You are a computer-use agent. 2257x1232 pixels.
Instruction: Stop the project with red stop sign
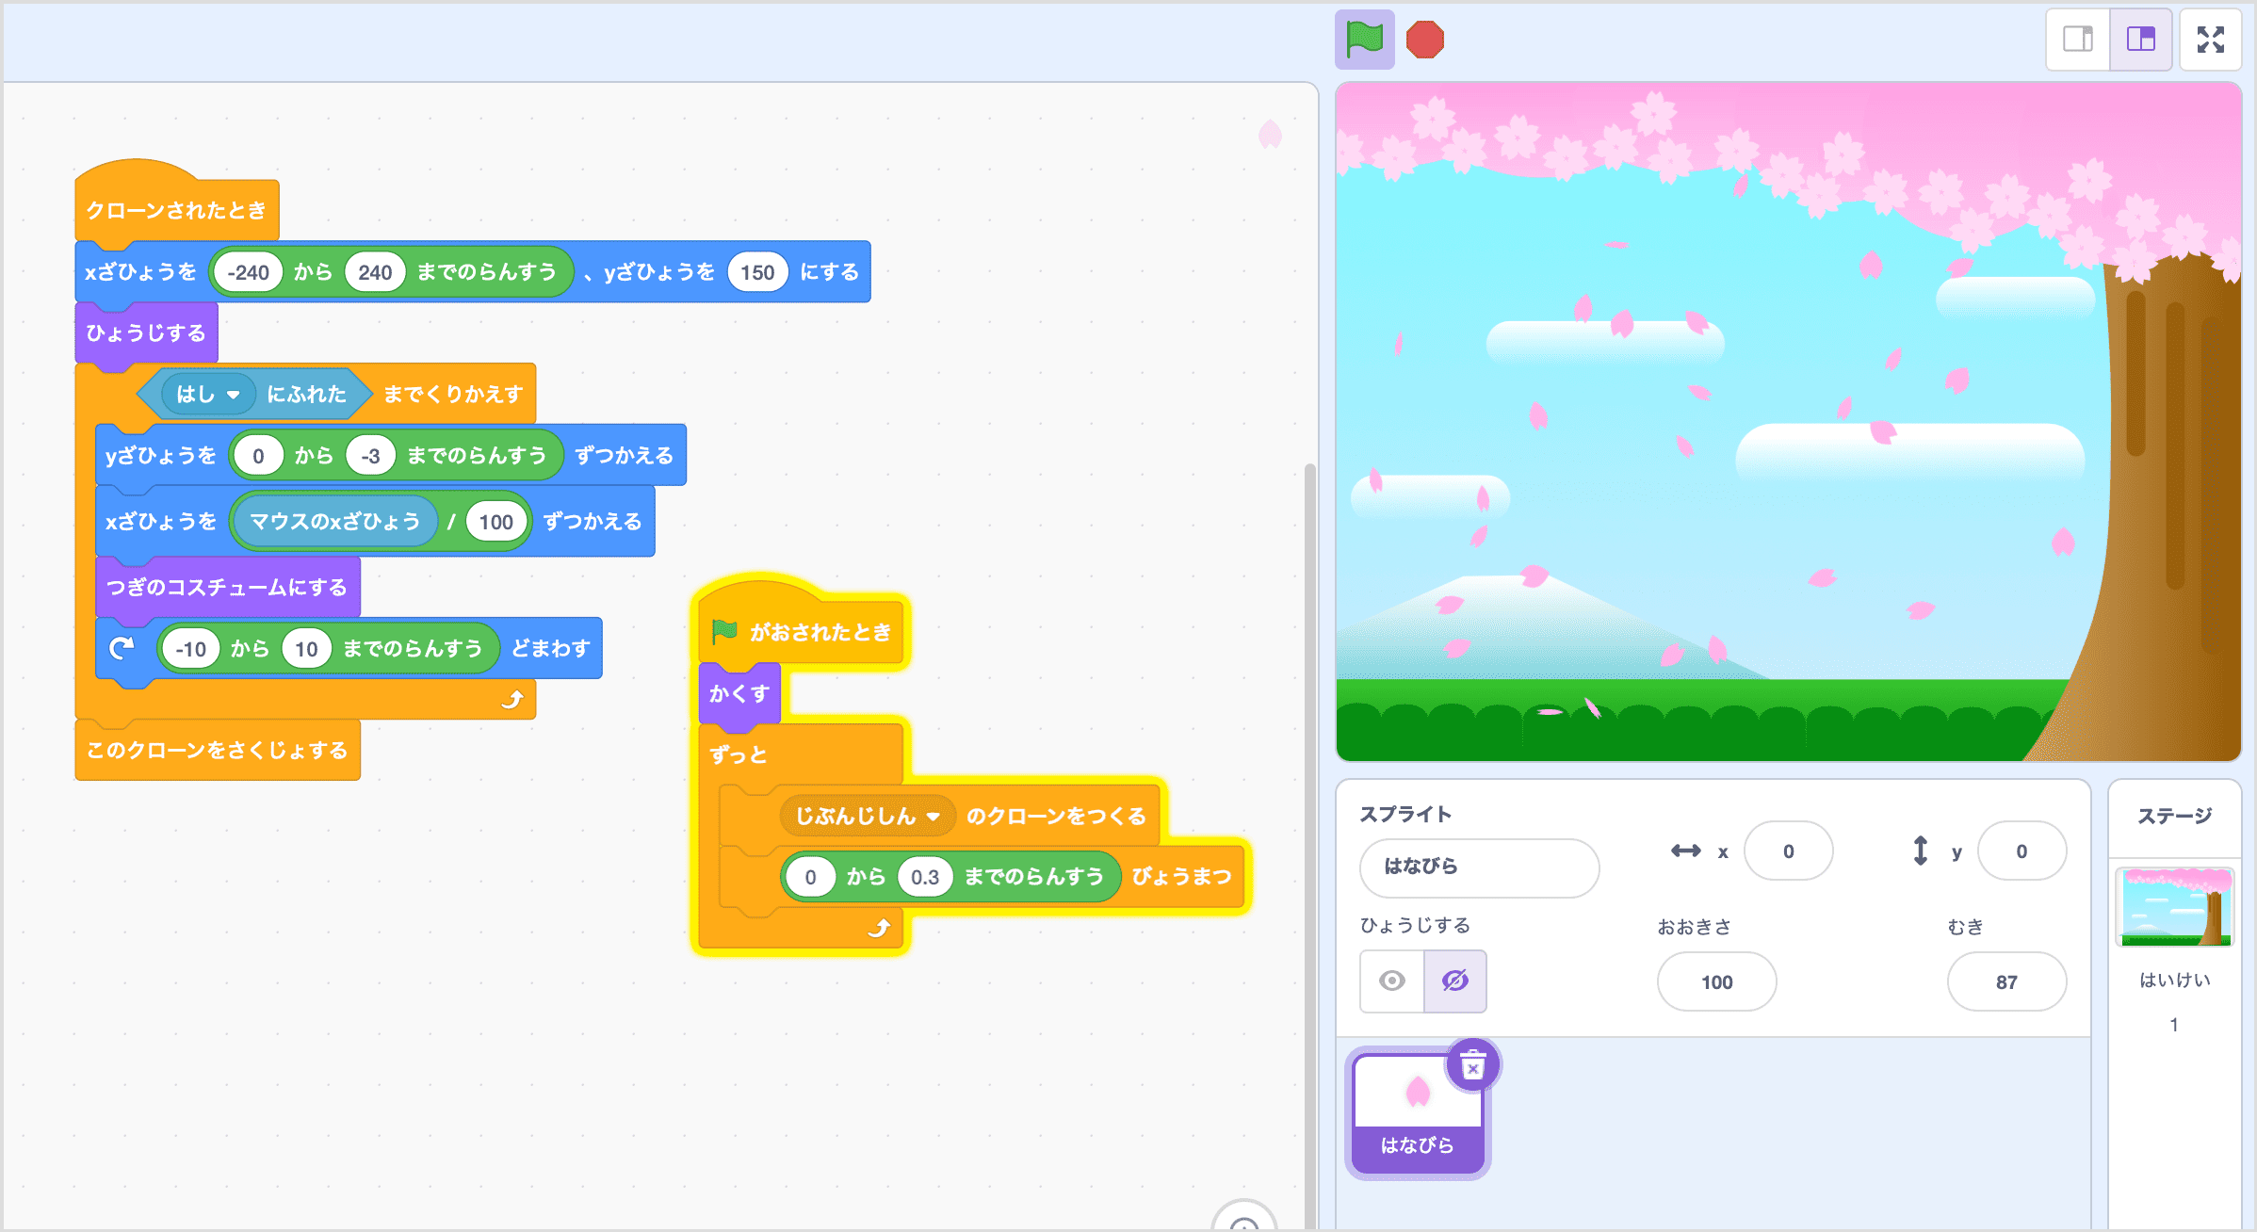[x=1424, y=40]
